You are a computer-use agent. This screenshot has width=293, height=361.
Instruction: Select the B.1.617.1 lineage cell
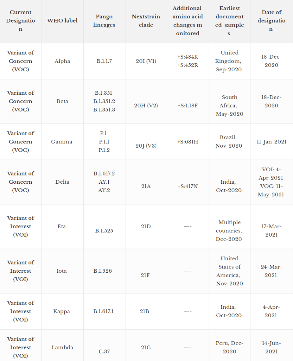(x=103, y=311)
